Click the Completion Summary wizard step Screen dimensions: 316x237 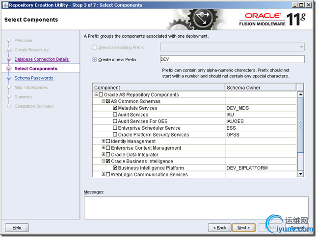coord(34,106)
